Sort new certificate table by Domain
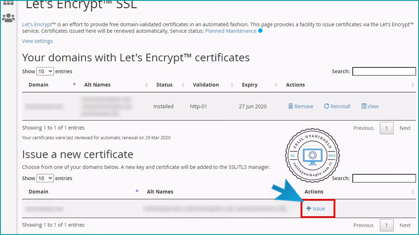Image resolution: width=419 pixels, height=235 pixels. pos(38,191)
